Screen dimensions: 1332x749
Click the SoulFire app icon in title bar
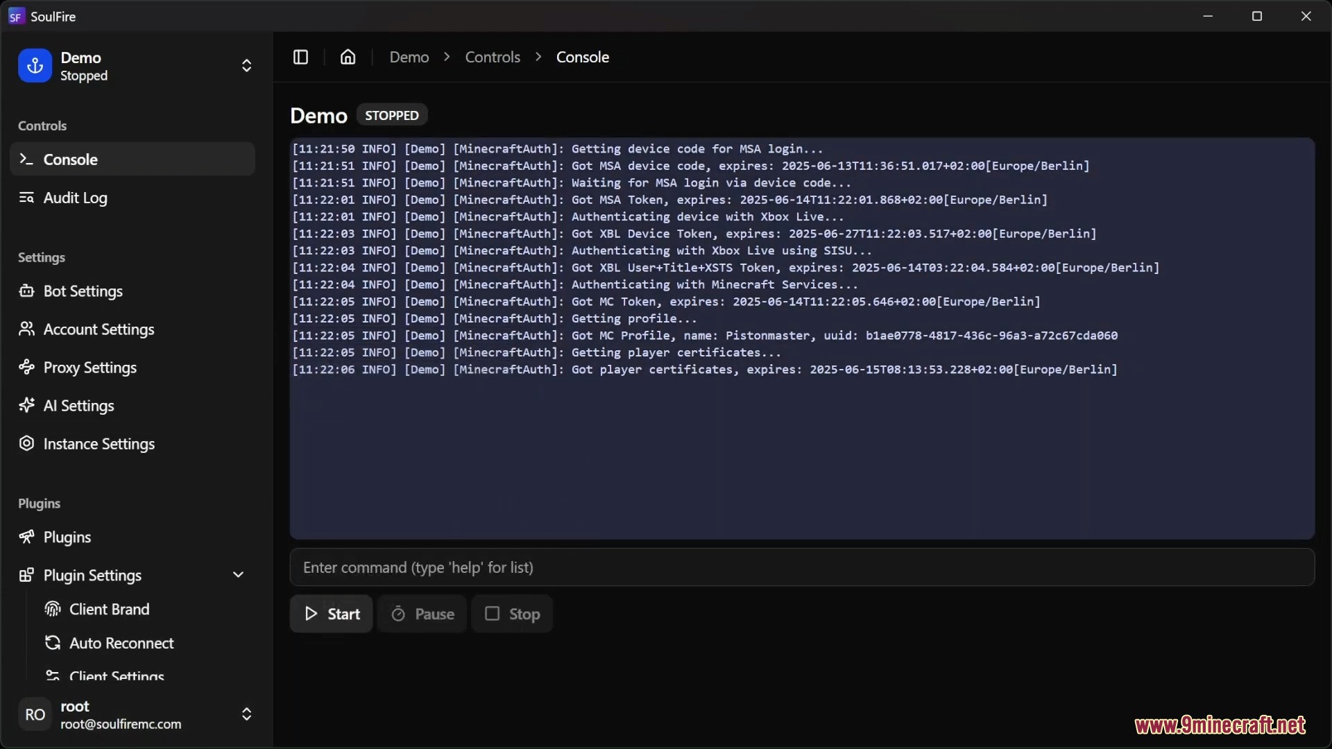click(x=16, y=16)
